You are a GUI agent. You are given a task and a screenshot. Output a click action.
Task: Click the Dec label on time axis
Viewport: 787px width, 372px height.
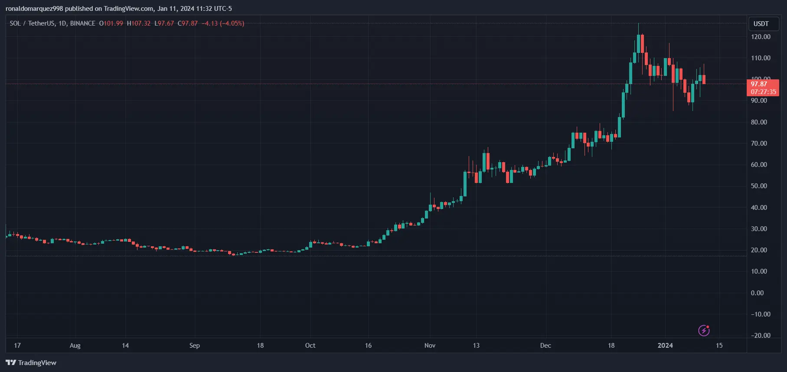(x=545, y=346)
